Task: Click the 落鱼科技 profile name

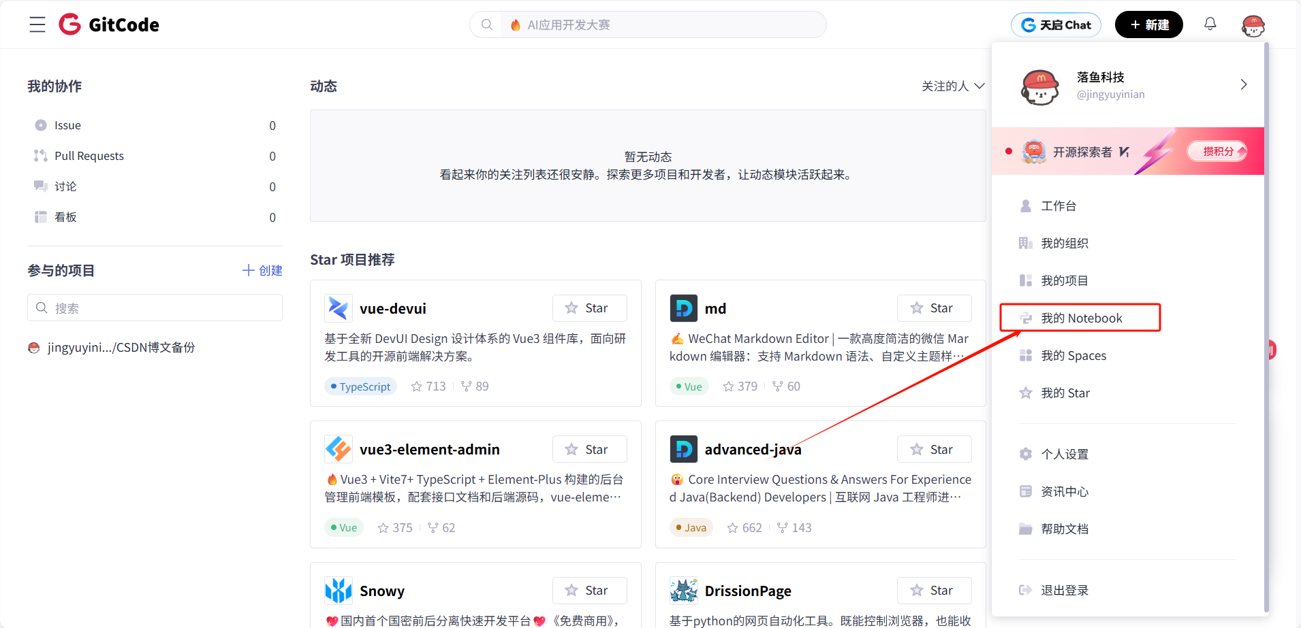Action: pyautogui.click(x=1101, y=77)
